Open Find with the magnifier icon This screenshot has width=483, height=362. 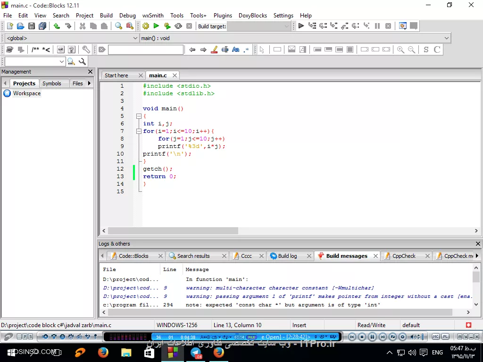(118, 26)
